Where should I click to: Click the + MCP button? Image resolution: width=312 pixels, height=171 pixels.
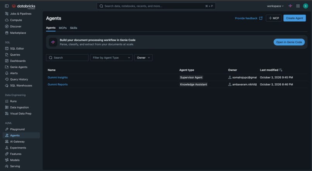tap(274, 18)
